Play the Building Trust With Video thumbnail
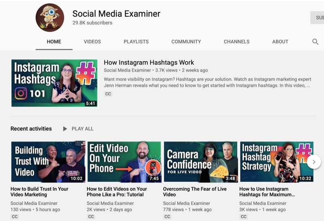The image size is (324, 221). point(48,162)
